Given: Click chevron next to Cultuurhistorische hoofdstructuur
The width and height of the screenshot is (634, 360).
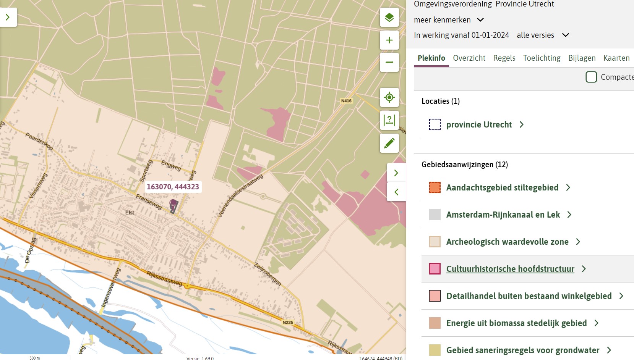Looking at the screenshot, I should (584, 269).
